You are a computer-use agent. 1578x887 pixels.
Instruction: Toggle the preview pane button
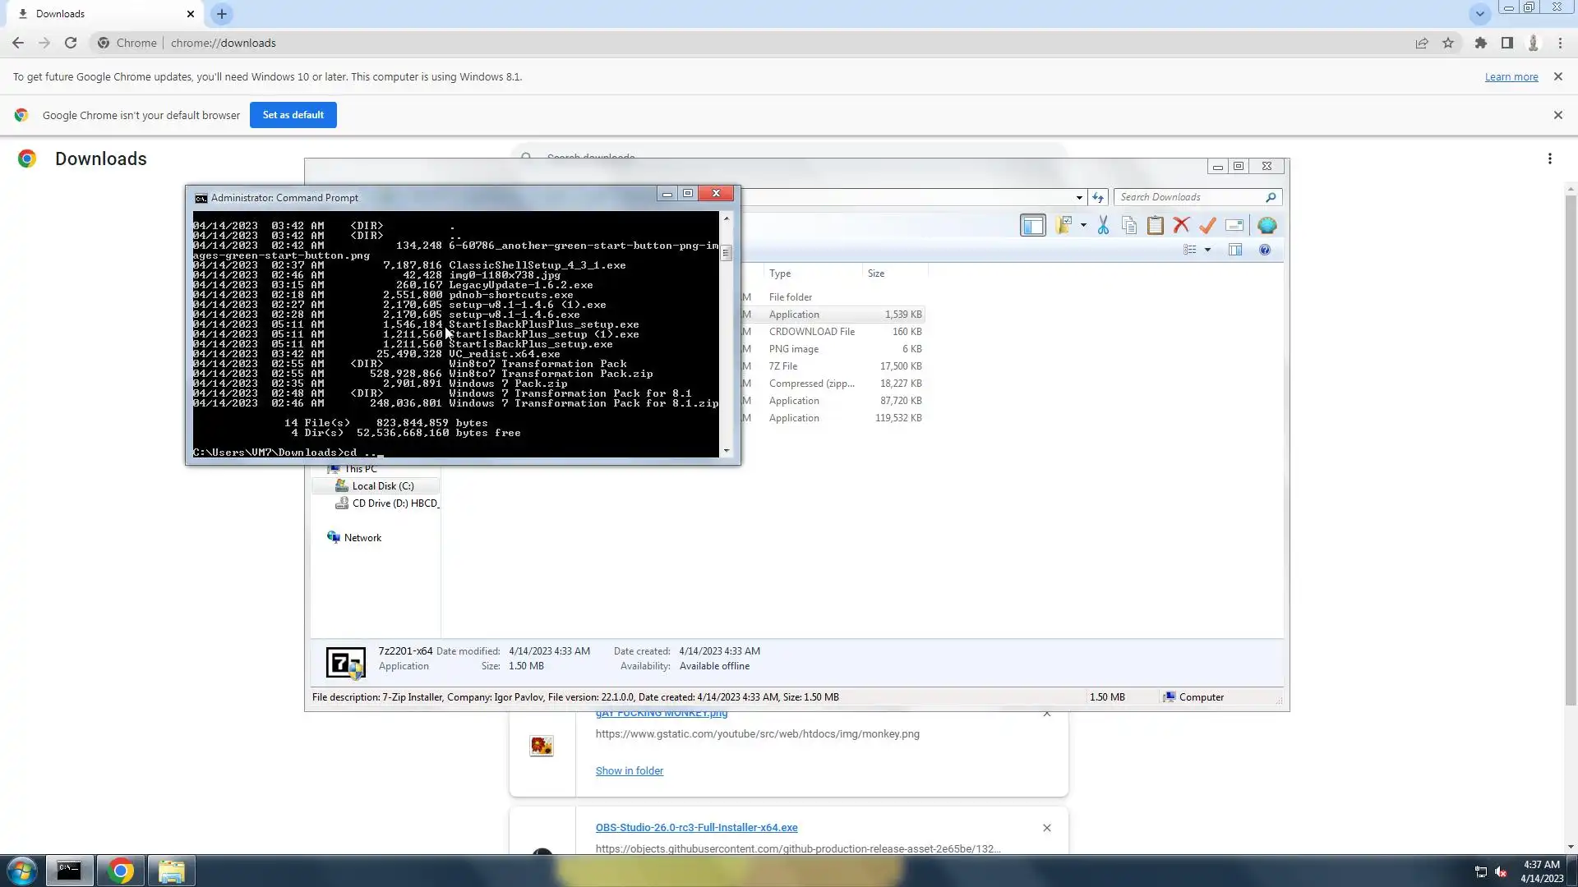[1234, 250]
